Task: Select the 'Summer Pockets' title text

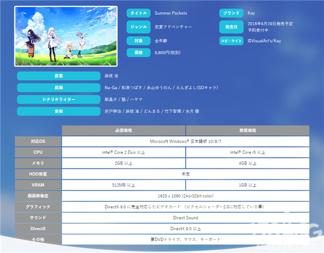Action: click(x=171, y=13)
